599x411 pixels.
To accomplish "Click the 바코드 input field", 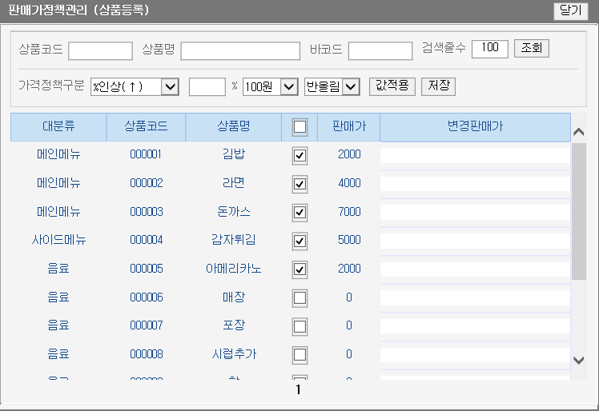I will 380,50.
